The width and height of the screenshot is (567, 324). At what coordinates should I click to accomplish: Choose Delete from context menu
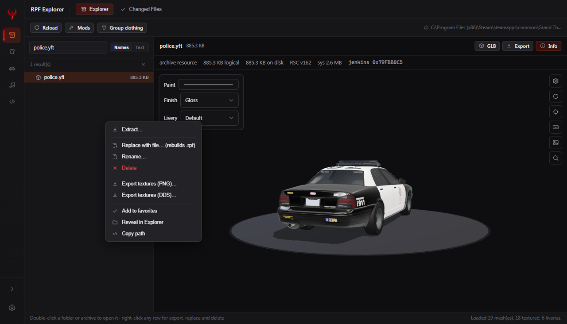[x=153, y=168]
